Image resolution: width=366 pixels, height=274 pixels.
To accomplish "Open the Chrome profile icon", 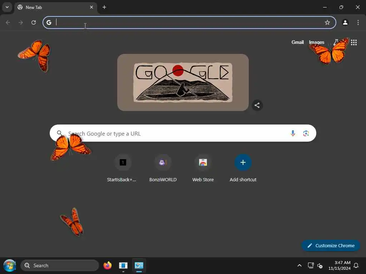I will point(345,22).
